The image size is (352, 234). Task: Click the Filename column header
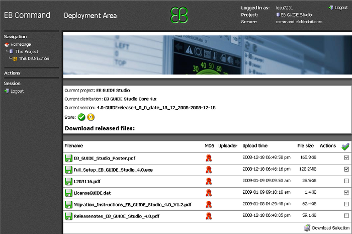73,145
